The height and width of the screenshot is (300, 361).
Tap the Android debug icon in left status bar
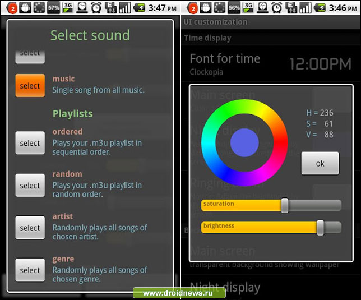click(25, 8)
